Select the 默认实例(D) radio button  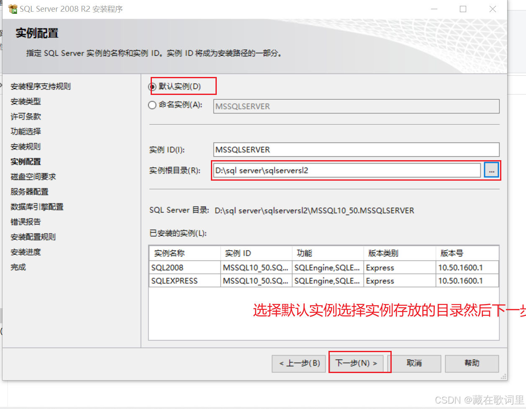[152, 87]
